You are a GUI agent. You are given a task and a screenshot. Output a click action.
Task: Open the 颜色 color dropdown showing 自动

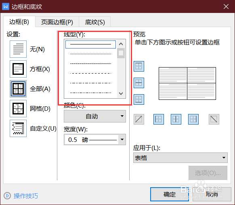(x=95, y=116)
